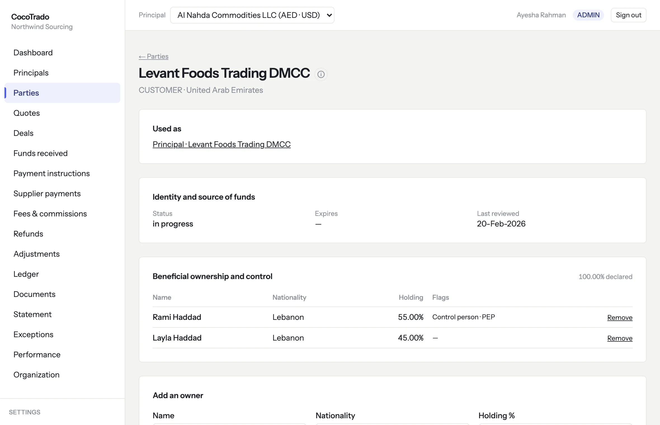Click the Rami Haddad name cell
The image size is (660, 425).
[177, 317]
